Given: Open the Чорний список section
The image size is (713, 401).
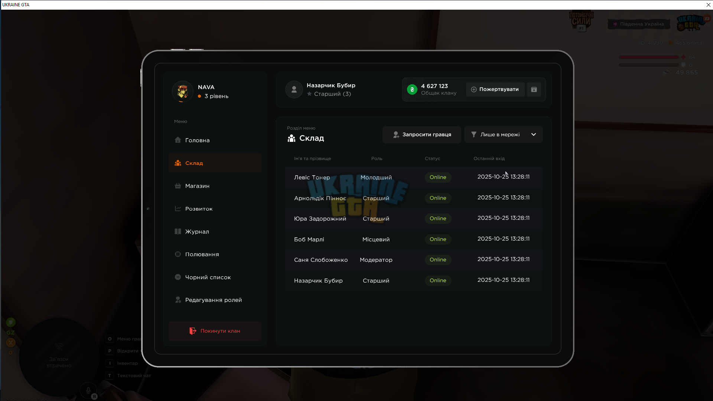Looking at the screenshot, I should pos(215,277).
